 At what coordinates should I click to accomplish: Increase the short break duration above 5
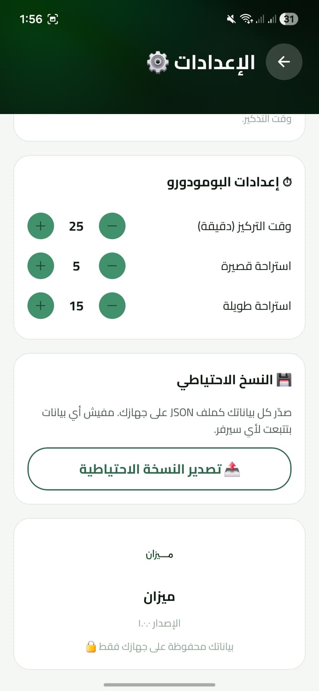[x=40, y=266]
